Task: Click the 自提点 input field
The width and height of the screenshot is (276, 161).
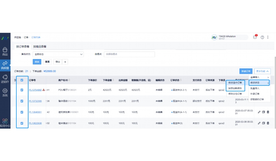Action: click(129, 54)
